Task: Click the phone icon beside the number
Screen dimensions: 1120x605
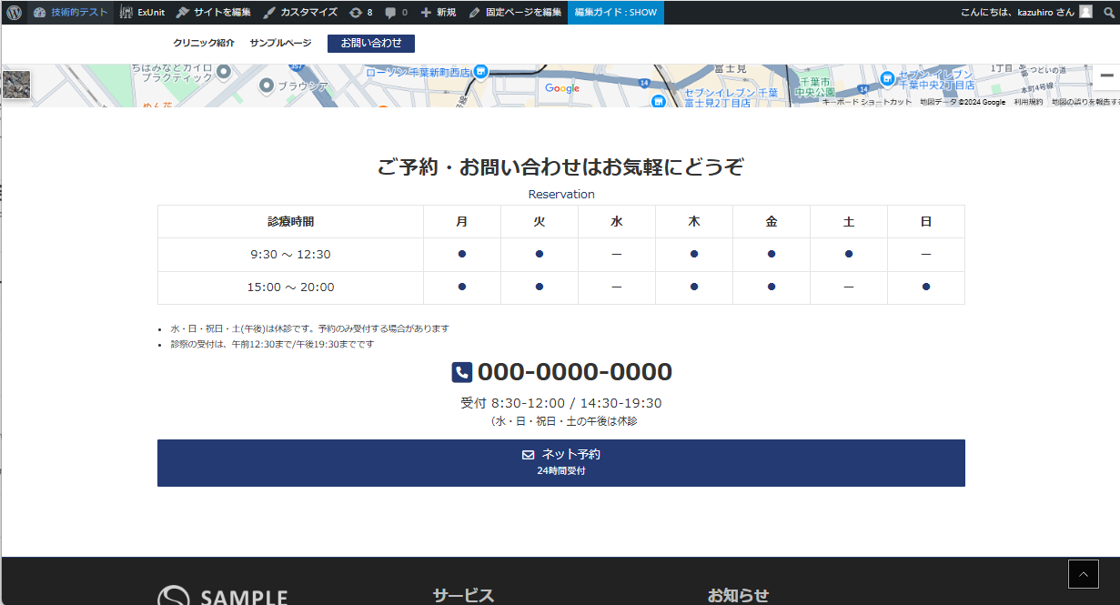Action: pos(462,372)
